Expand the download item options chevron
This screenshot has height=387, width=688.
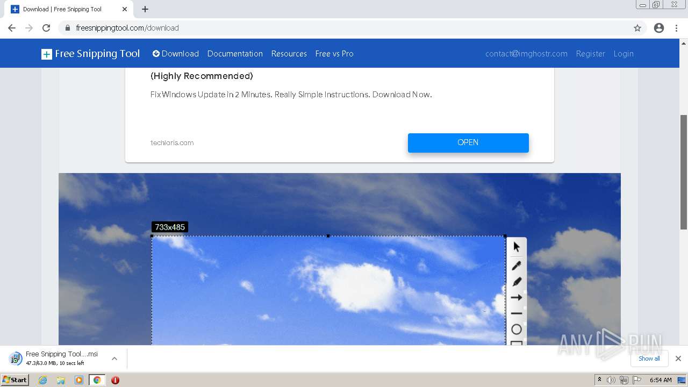pos(114,359)
